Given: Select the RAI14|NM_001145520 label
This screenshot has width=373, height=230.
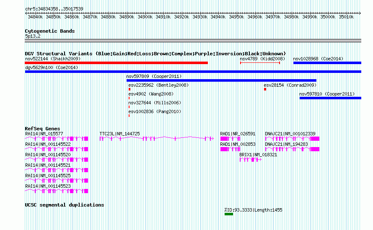Looking at the screenshot, I should pos(48,155).
